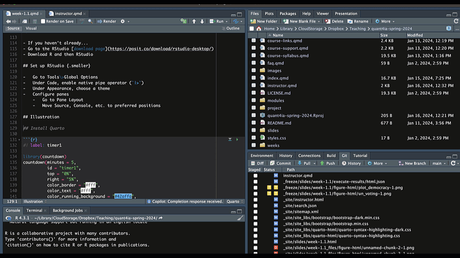The image size is (460, 258).
Task: Check the box for course-links.qmd
Action: [x=254, y=41]
